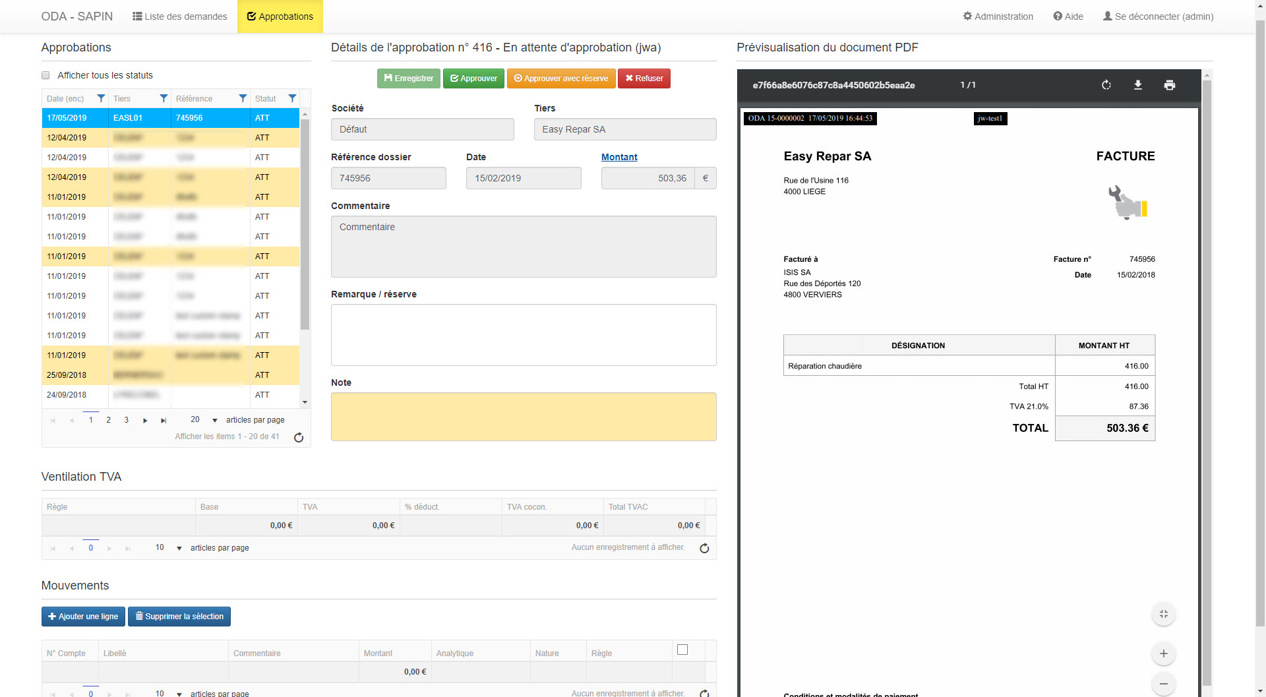
Task: Refresh the approbations list grid
Action: [x=299, y=437]
